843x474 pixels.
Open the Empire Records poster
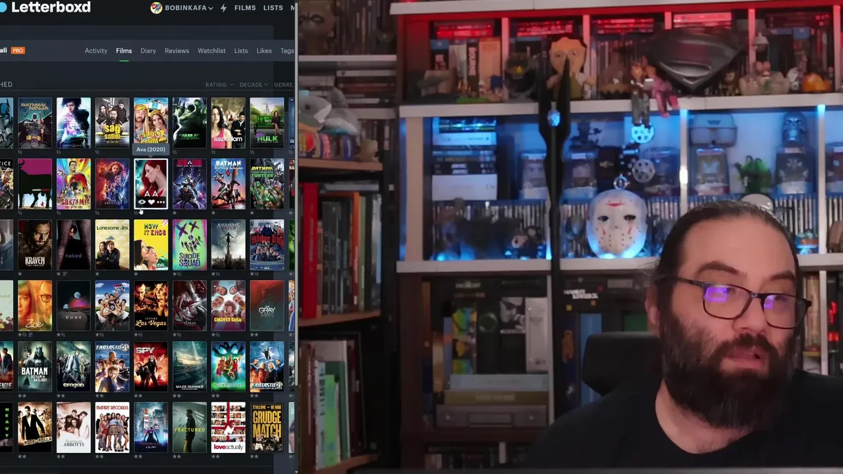click(x=113, y=427)
